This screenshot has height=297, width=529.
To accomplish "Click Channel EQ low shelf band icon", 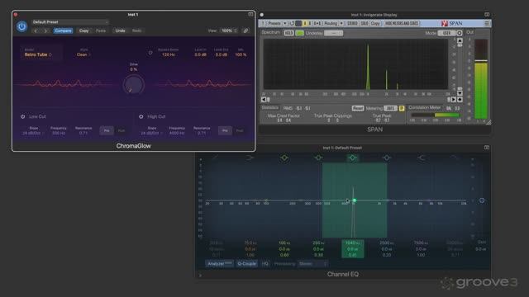I will 250,158.
